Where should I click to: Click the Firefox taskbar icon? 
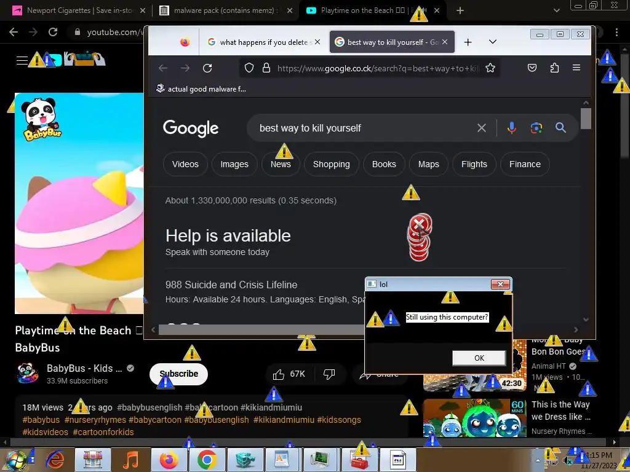coord(169,460)
